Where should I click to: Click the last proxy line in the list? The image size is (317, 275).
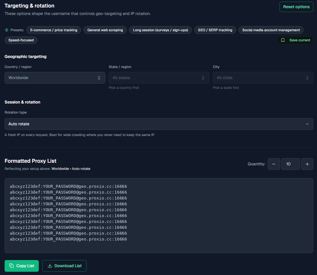(x=68, y=239)
